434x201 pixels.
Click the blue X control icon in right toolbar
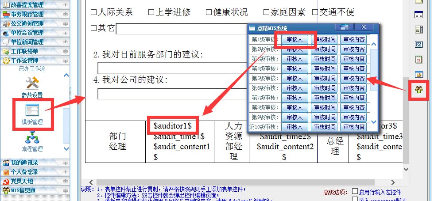point(418,44)
